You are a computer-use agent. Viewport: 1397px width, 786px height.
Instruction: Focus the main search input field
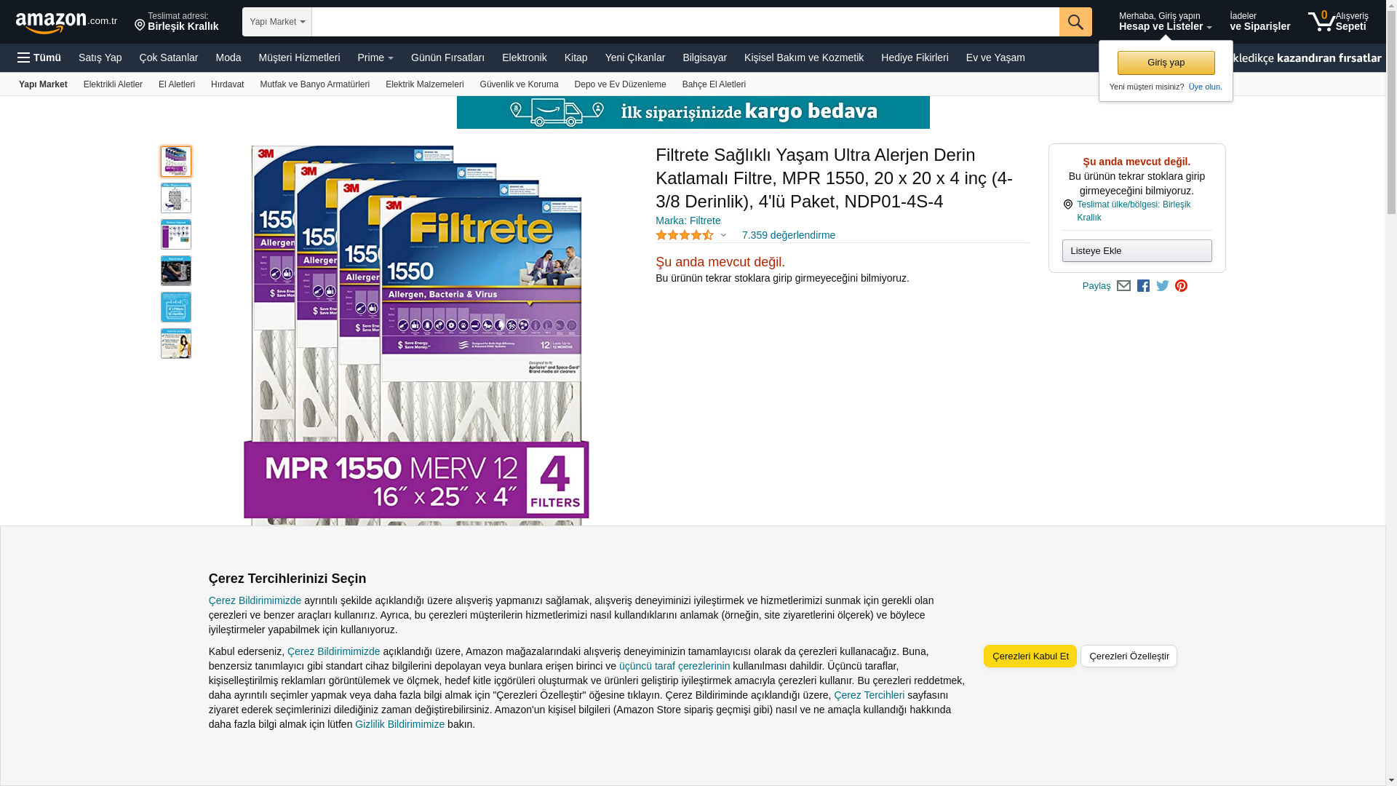(685, 22)
